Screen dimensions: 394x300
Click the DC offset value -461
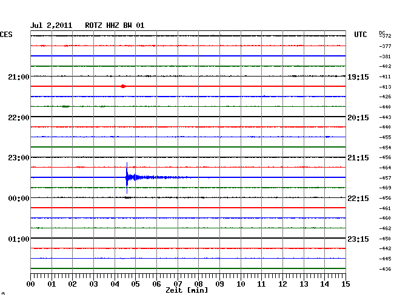tap(385, 208)
